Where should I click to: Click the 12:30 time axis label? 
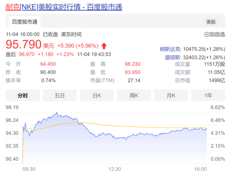pos(115,169)
